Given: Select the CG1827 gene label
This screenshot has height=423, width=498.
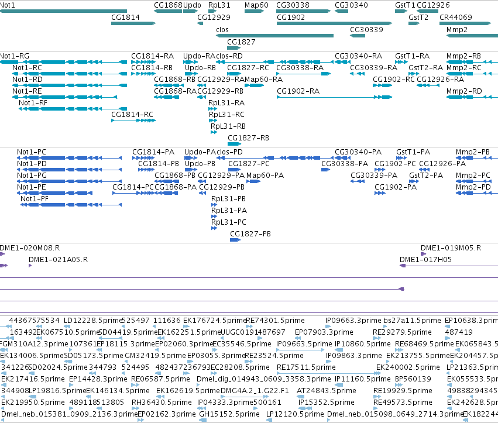Looking at the screenshot, I should (x=241, y=42).
